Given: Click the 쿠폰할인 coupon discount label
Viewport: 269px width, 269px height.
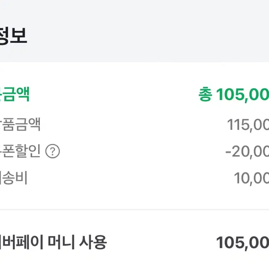Looking at the screenshot, I should 20,151.
